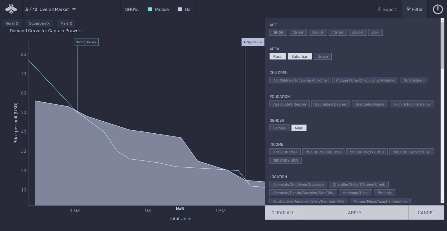Image resolution: width=447 pixels, height=231 pixels.
Task: Select the 150,000+ USD income filter
Action: pyautogui.click(x=286, y=161)
